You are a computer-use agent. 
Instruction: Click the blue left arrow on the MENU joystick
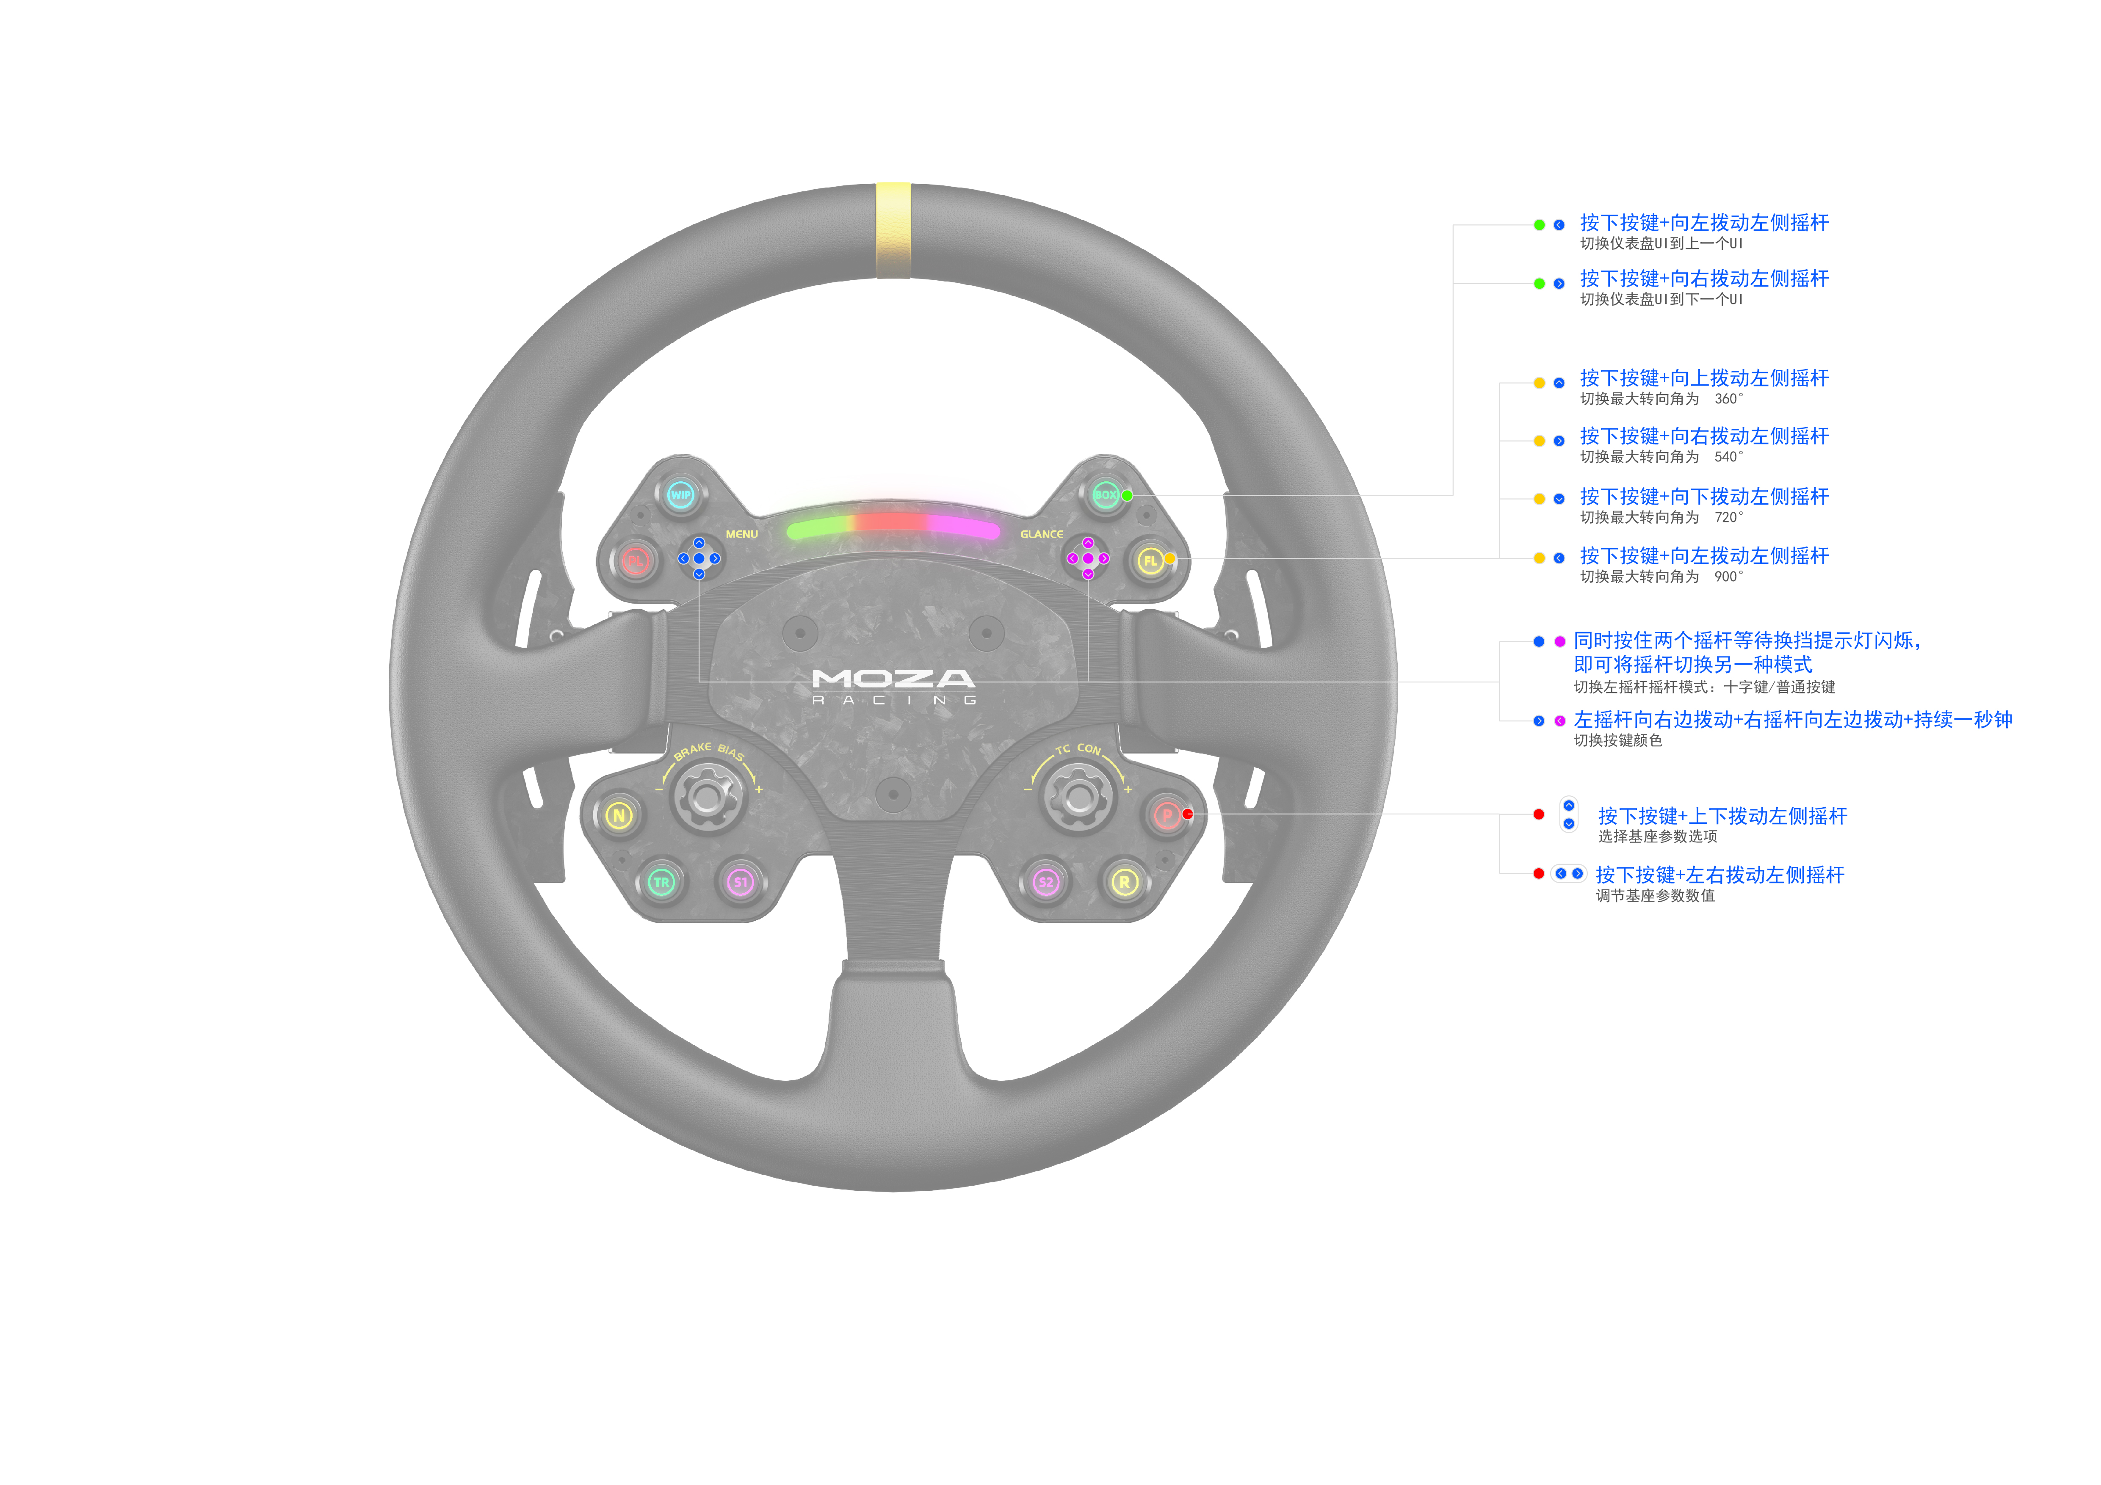coord(683,558)
